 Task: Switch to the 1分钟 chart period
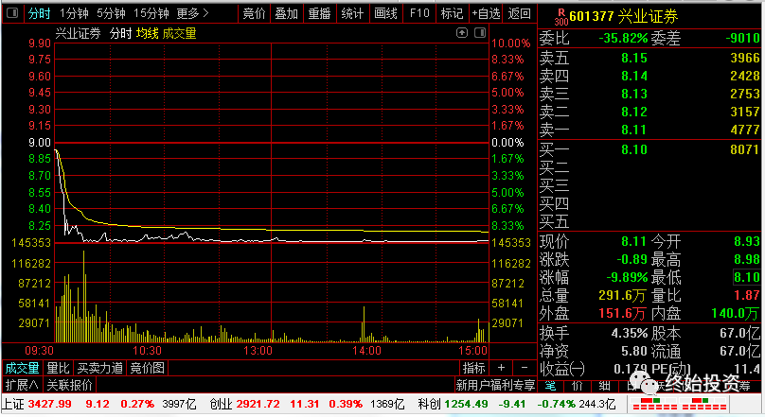[74, 13]
